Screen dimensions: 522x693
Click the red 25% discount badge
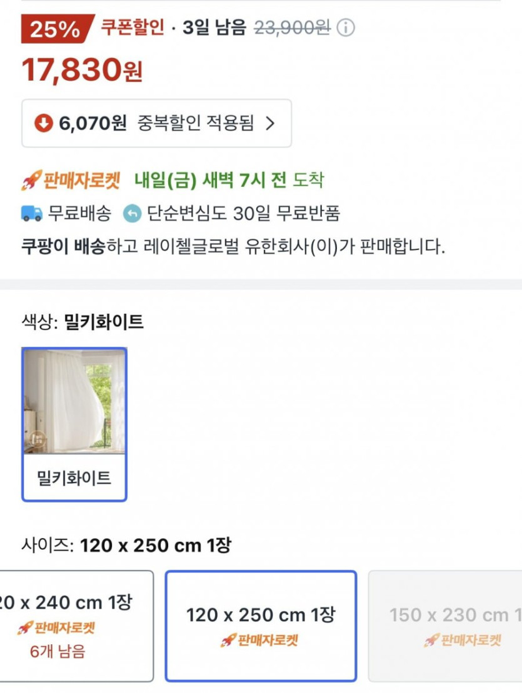pyautogui.click(x=56, y=29)
